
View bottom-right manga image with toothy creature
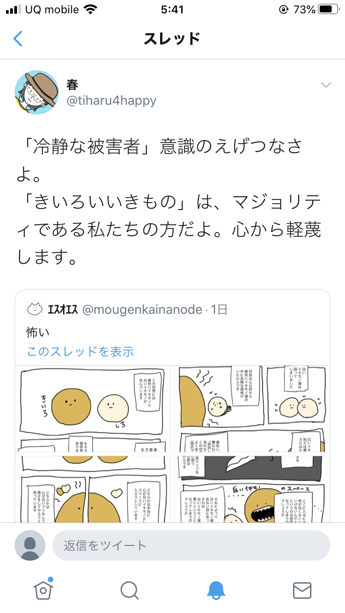tap(252, 489)
